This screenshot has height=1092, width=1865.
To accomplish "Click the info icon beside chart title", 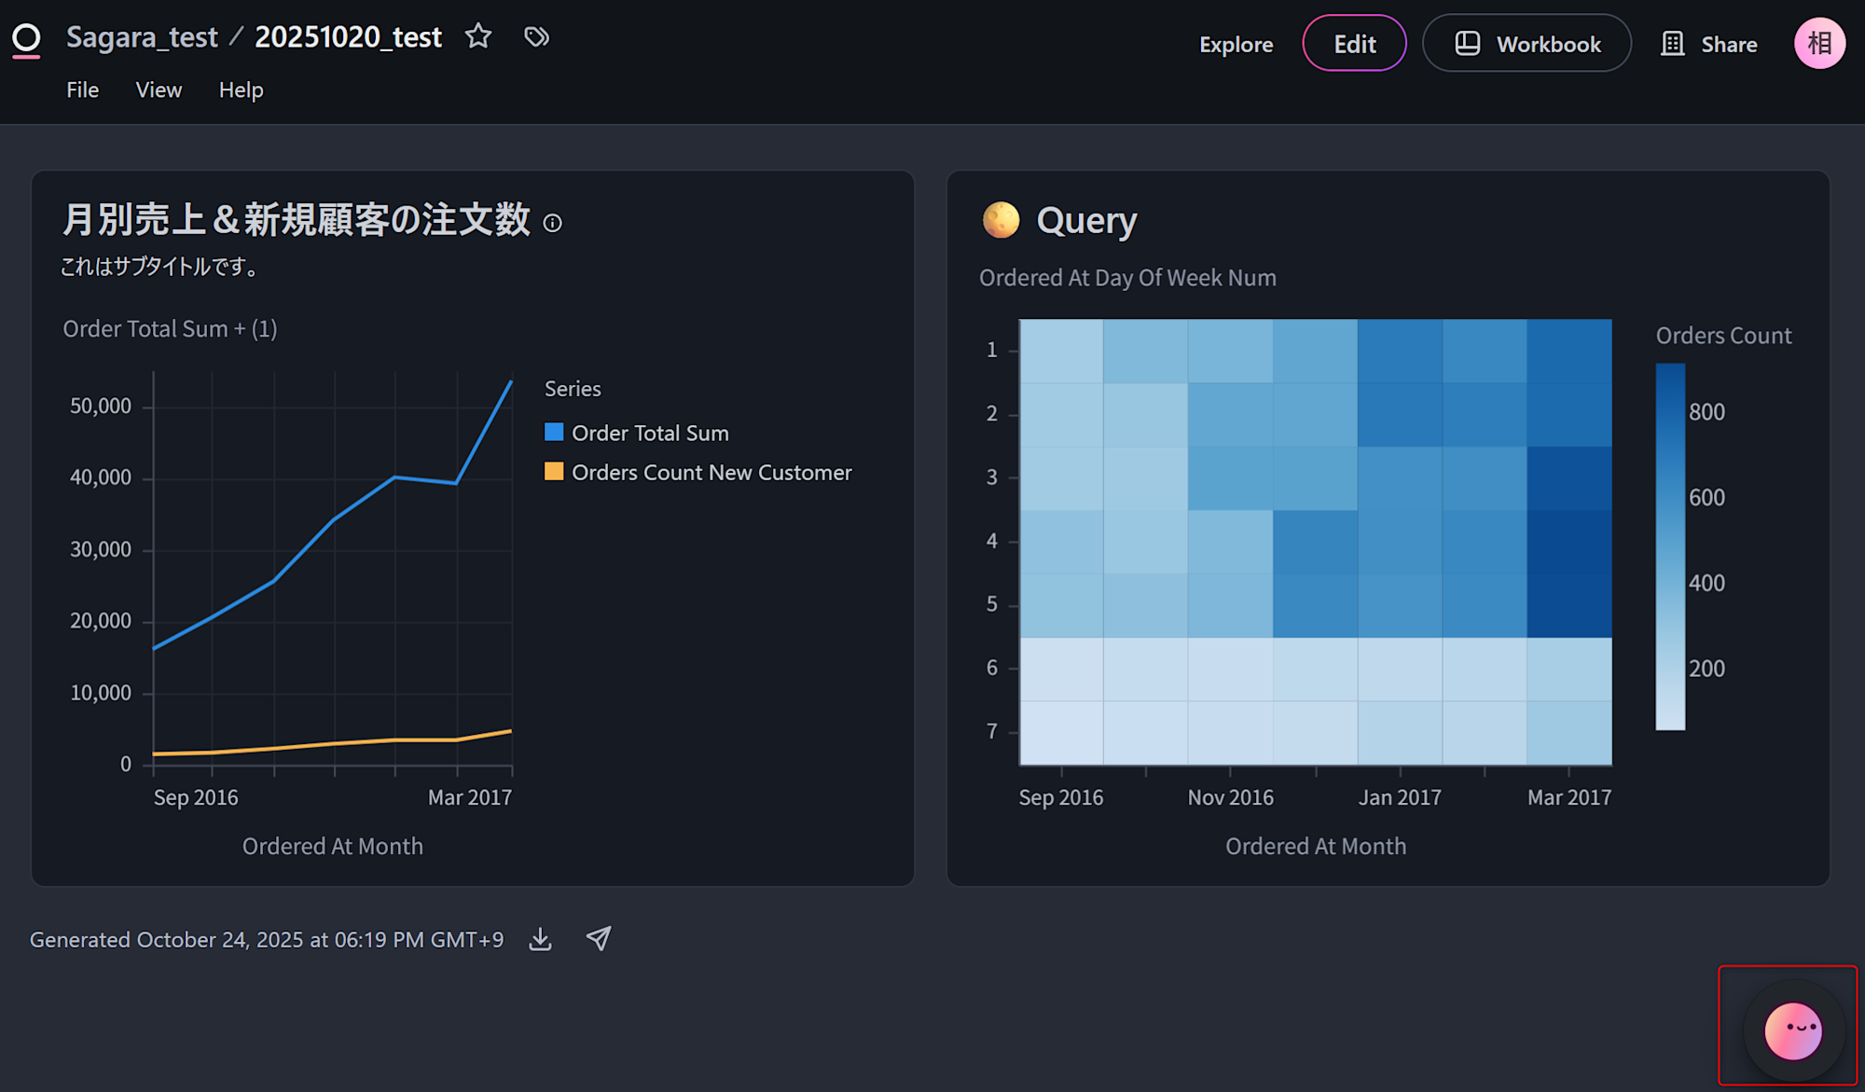I will point(553,223).
